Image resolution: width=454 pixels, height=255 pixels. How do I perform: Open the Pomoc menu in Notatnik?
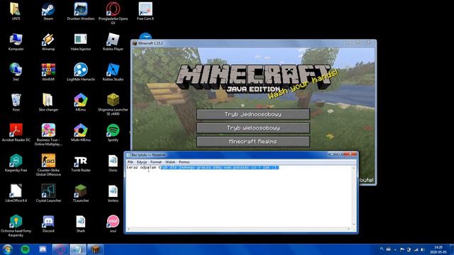tap(184, 162)
